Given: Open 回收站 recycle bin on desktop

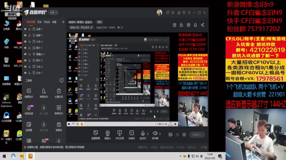Looking at the screenshot, I should tap(6, 62).
